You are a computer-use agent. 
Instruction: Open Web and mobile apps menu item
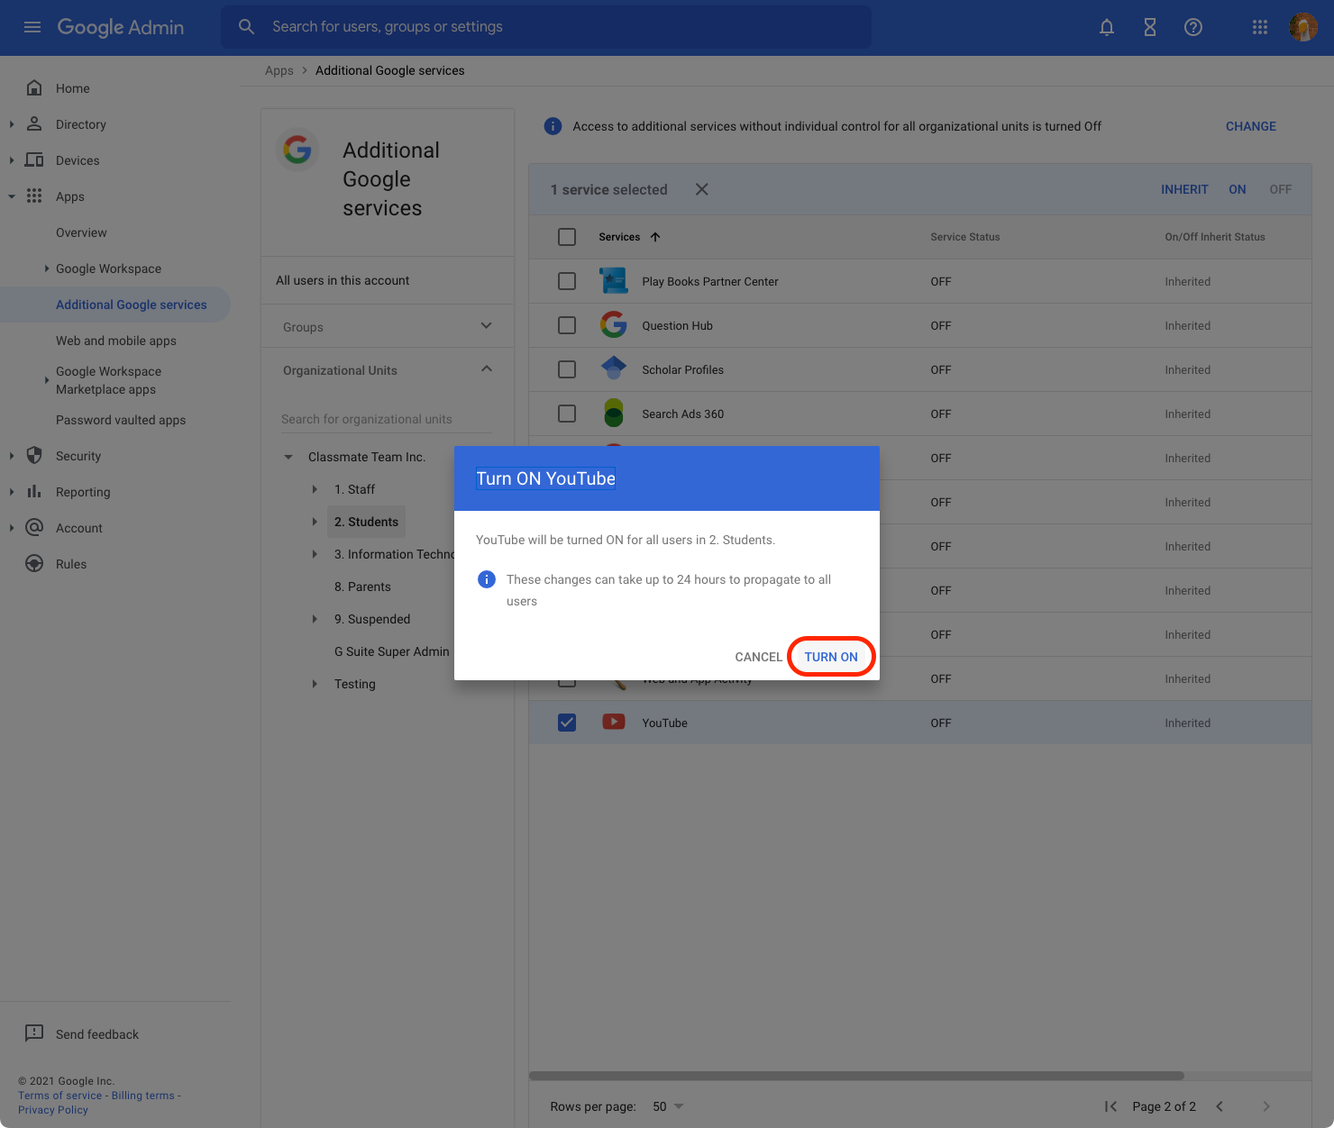[x=116, y=341]
